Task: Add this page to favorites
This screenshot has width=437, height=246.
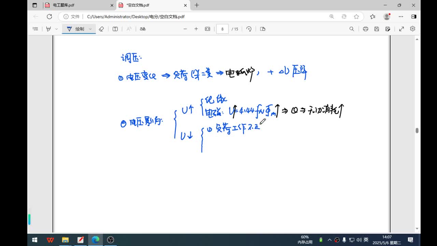Action: pos(356,16)
